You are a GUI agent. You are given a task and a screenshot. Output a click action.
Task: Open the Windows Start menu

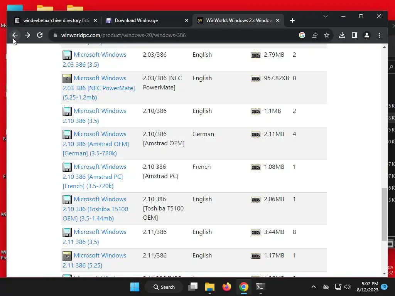tap(135, 287)
